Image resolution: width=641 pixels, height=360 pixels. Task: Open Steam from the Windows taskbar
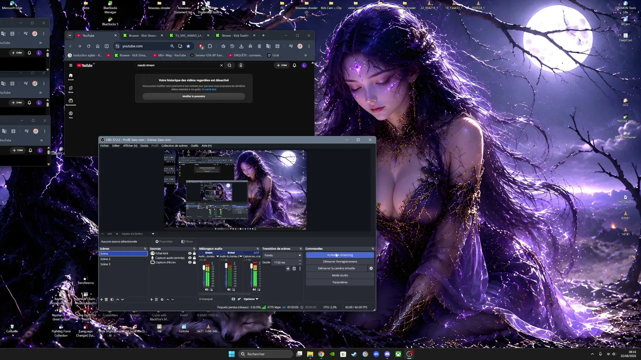click(x=354, y=354)
